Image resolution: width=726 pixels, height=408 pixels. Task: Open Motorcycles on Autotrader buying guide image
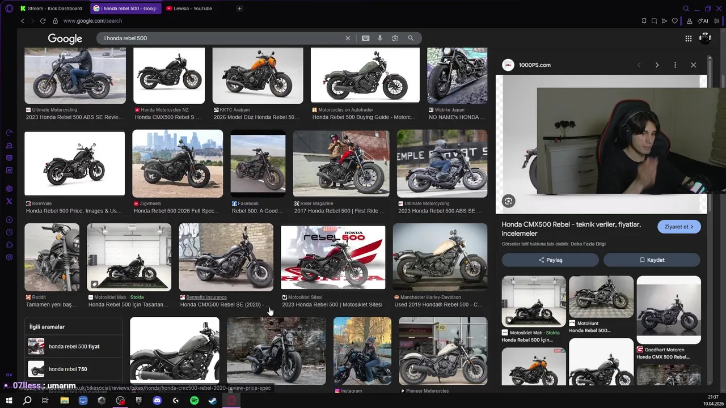tap(365, 75)
